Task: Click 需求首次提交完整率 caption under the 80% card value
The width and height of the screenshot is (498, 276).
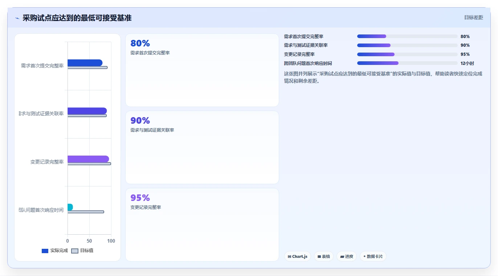Action: click(x=150, y=53)
